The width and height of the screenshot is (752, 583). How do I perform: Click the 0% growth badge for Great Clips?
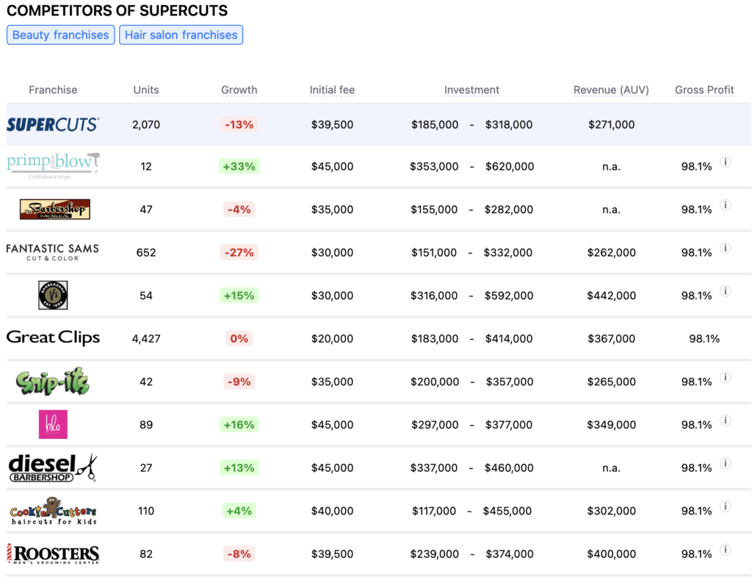click(x=239, y=339)
